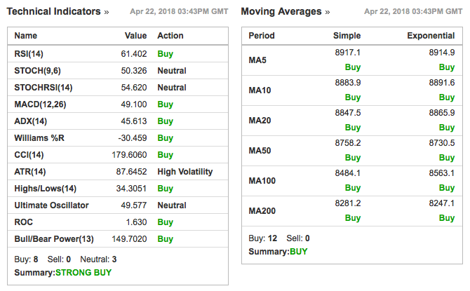
Task: Click the Williams %R row label
Action: 39,138
